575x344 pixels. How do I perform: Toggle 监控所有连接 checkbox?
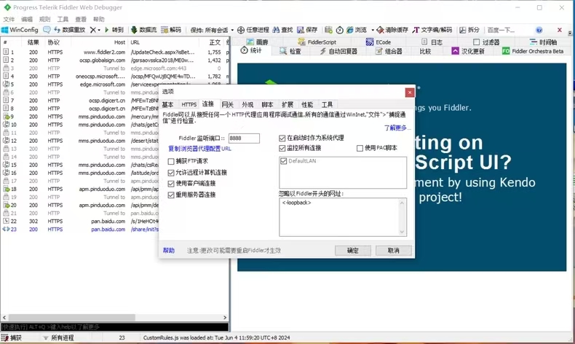(282, 149)
